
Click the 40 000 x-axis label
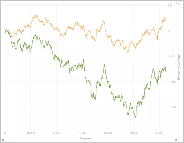[x=108, y=133]
